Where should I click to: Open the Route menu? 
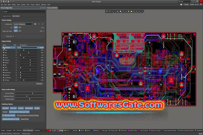coord(33,5)
